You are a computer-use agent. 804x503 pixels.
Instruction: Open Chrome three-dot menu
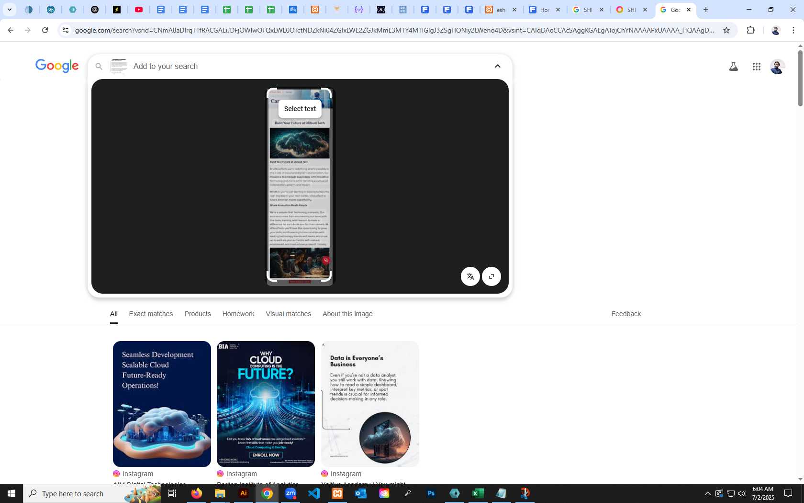point(793,30)
